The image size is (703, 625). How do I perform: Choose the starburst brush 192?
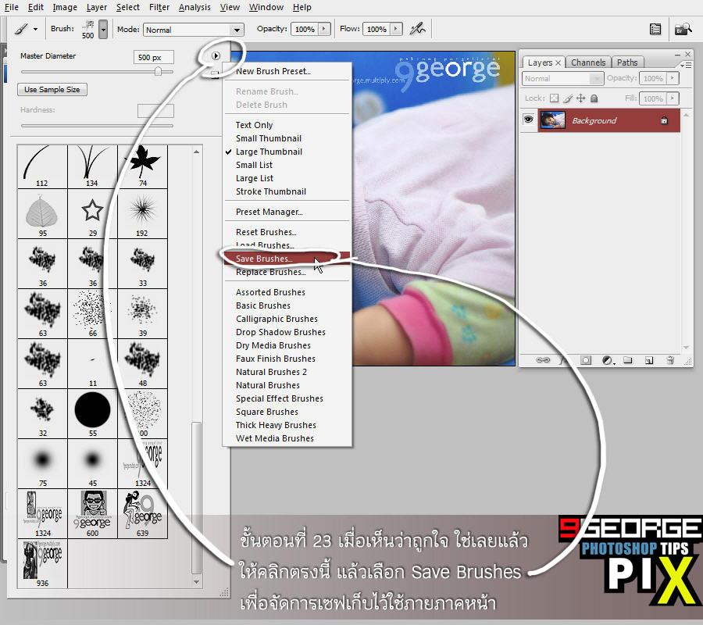(143, 214)
